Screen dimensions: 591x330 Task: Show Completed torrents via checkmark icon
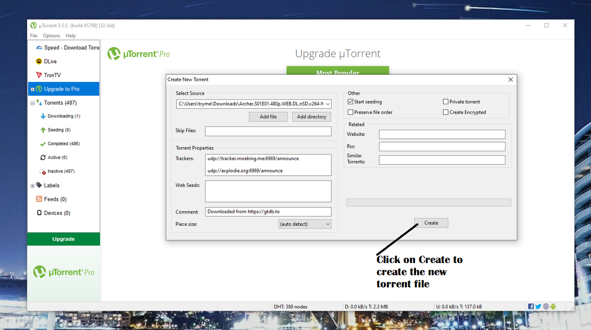pyautogui.click(x=43, y=144)
